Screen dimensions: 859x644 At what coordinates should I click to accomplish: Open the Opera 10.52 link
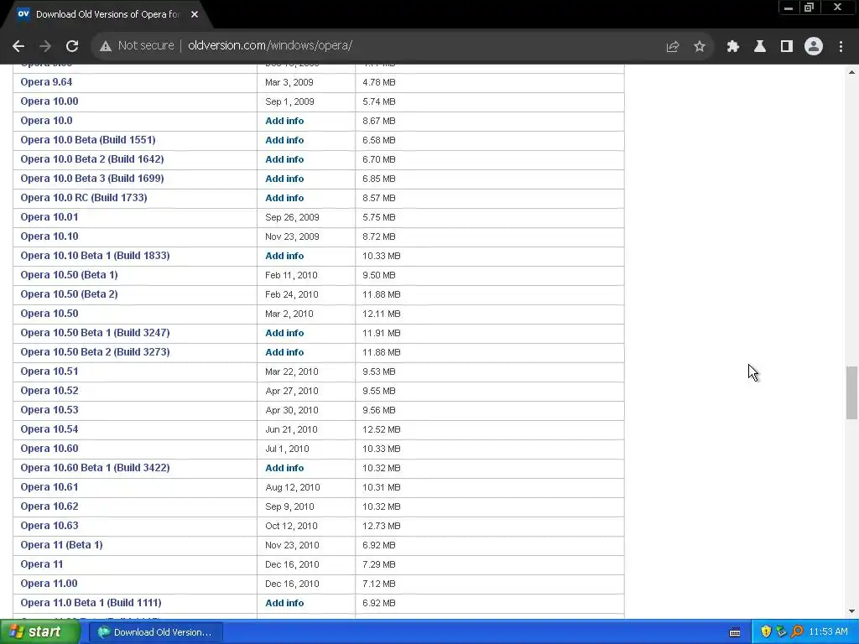[x=49, y=391]
